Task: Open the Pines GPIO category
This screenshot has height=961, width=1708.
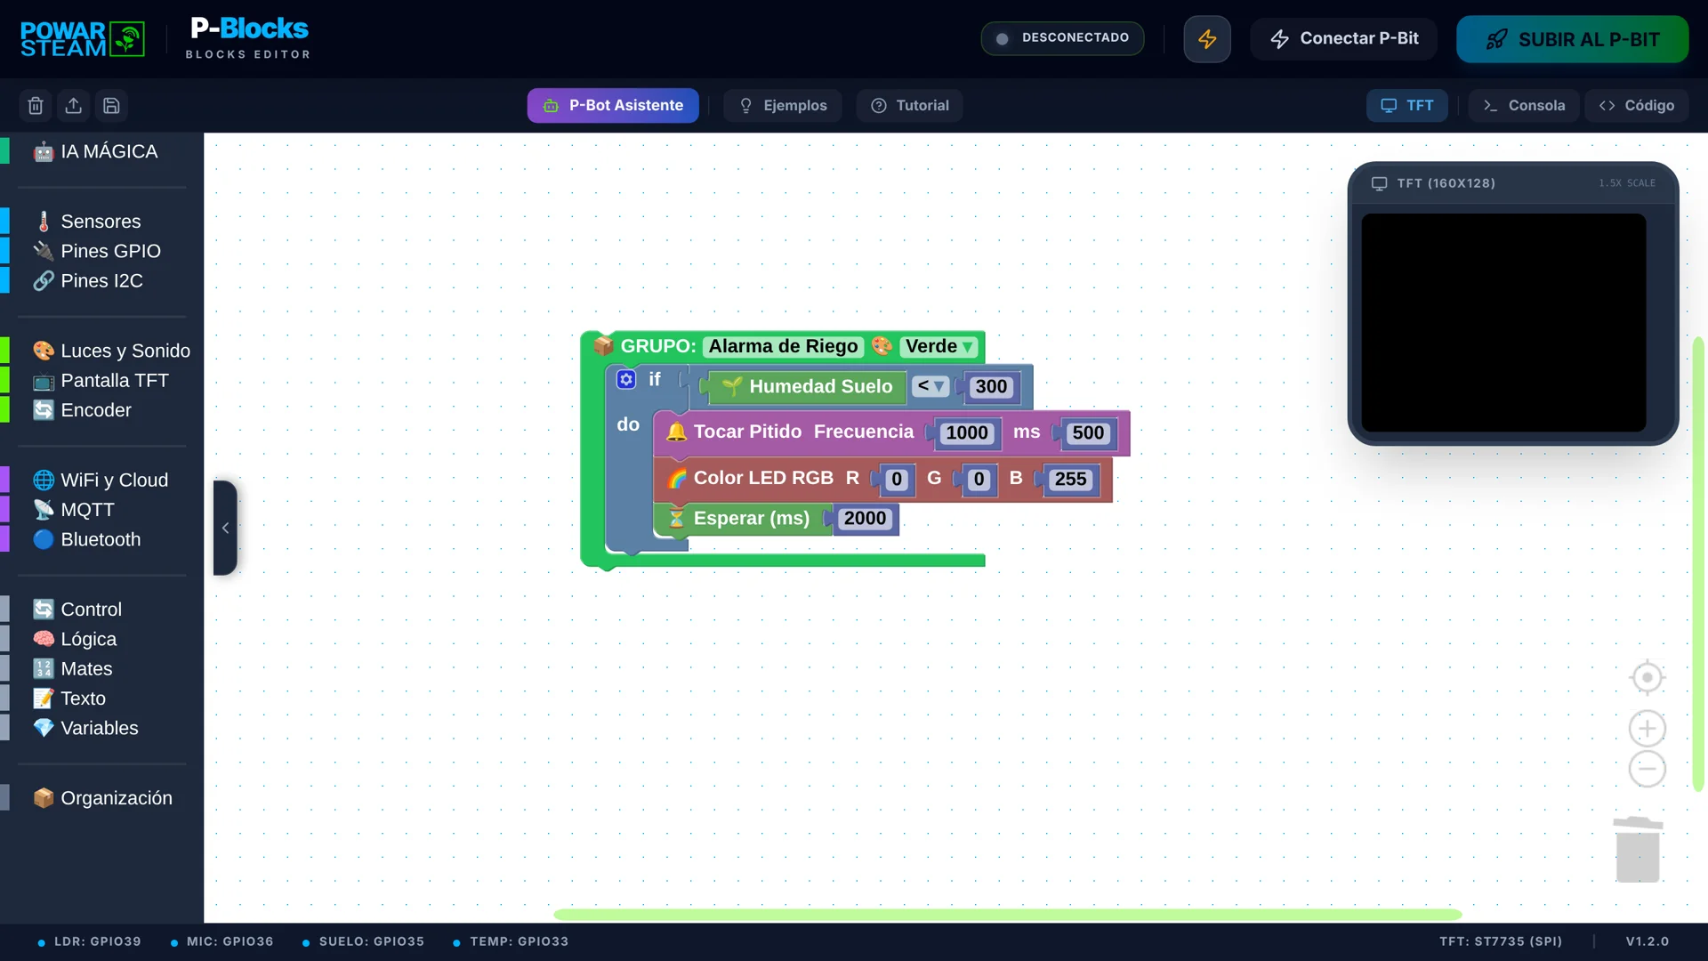Action: click(x=96, y=251)
